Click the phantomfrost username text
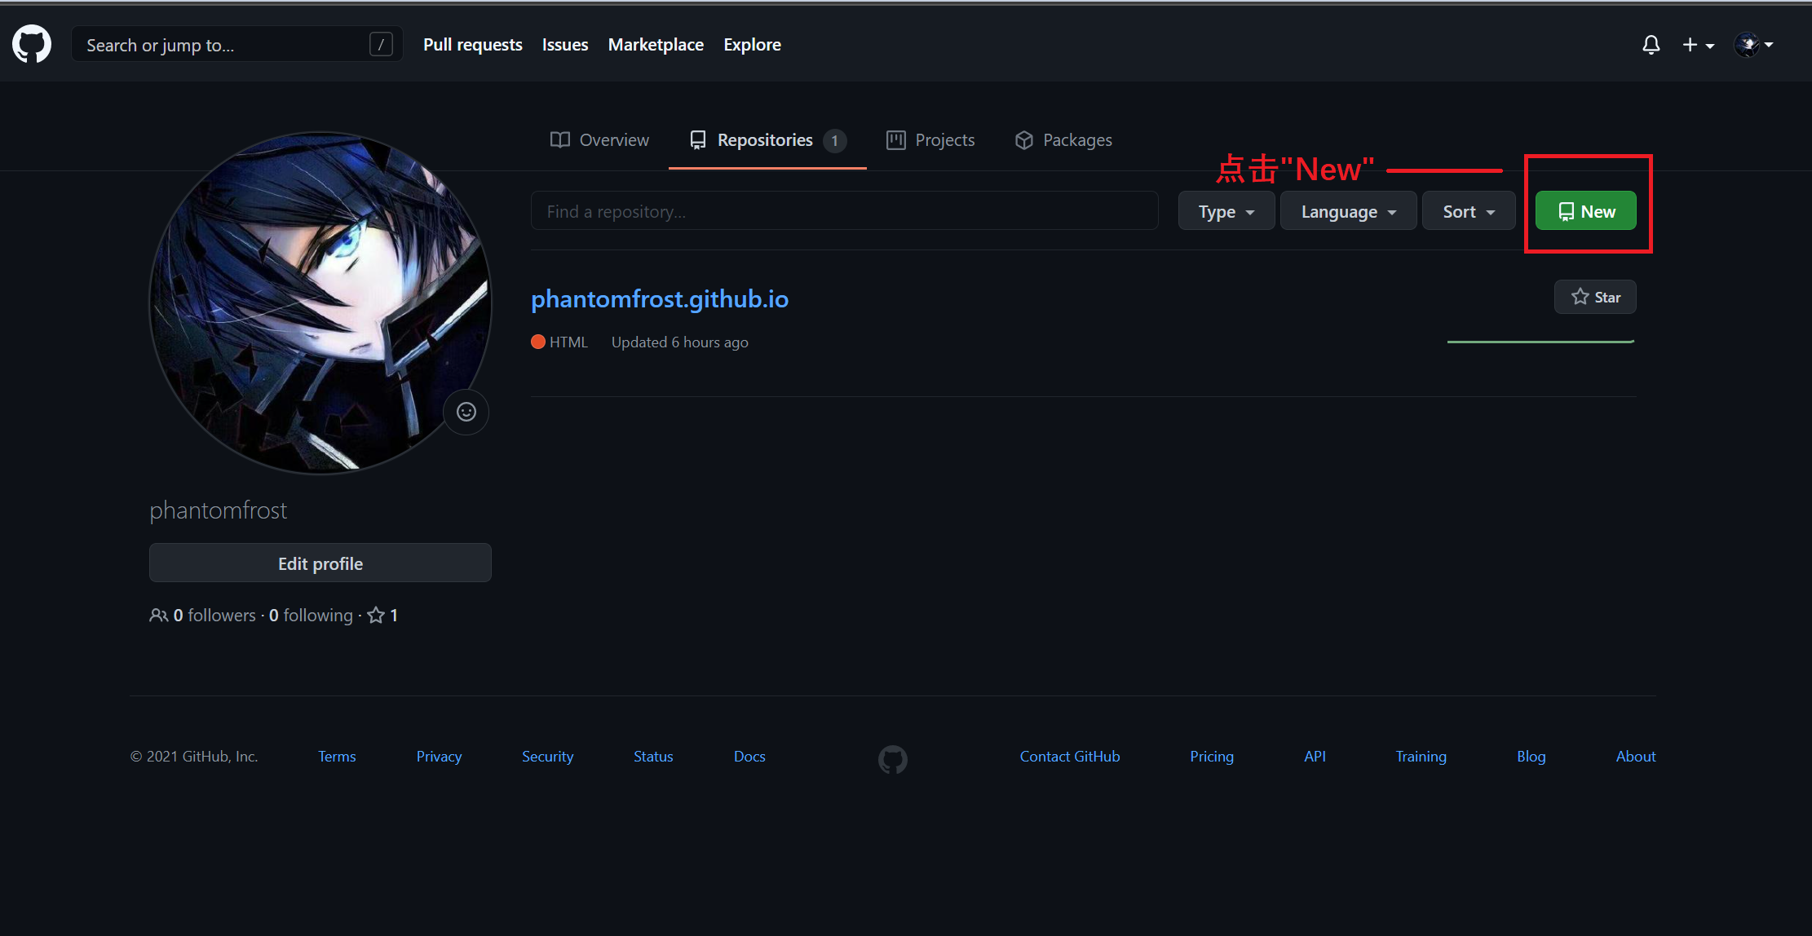This screenshot has width=1812, height=936. pyautogui.click(x=219, y=510)
